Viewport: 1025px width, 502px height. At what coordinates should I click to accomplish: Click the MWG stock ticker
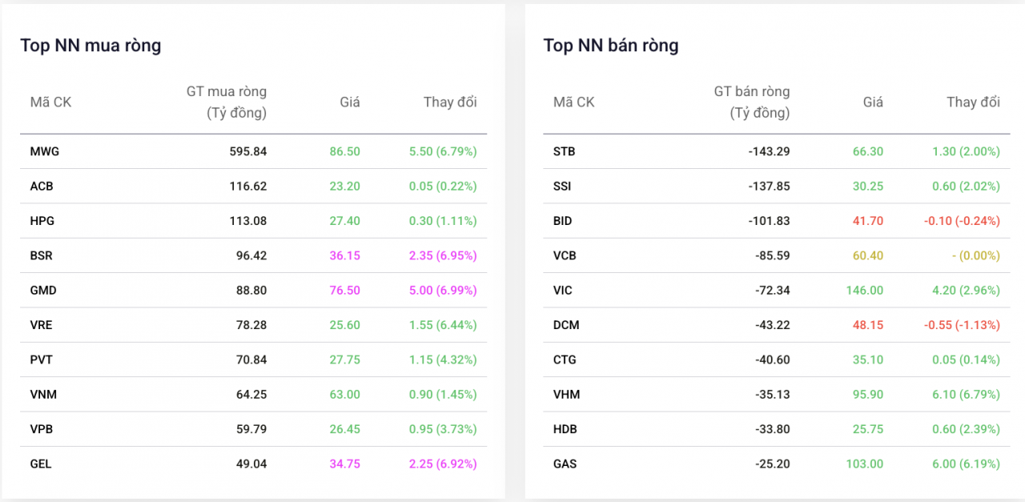point(45,151)
